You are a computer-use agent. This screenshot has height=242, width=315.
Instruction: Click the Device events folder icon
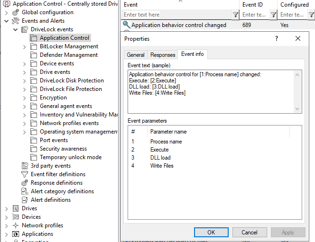[34, 63]
